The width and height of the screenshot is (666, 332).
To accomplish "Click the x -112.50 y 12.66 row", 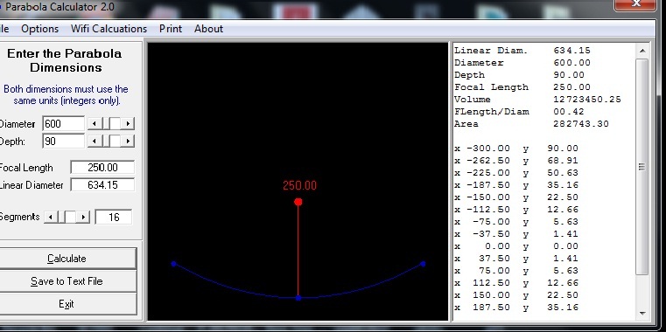I will coord(516,210).
